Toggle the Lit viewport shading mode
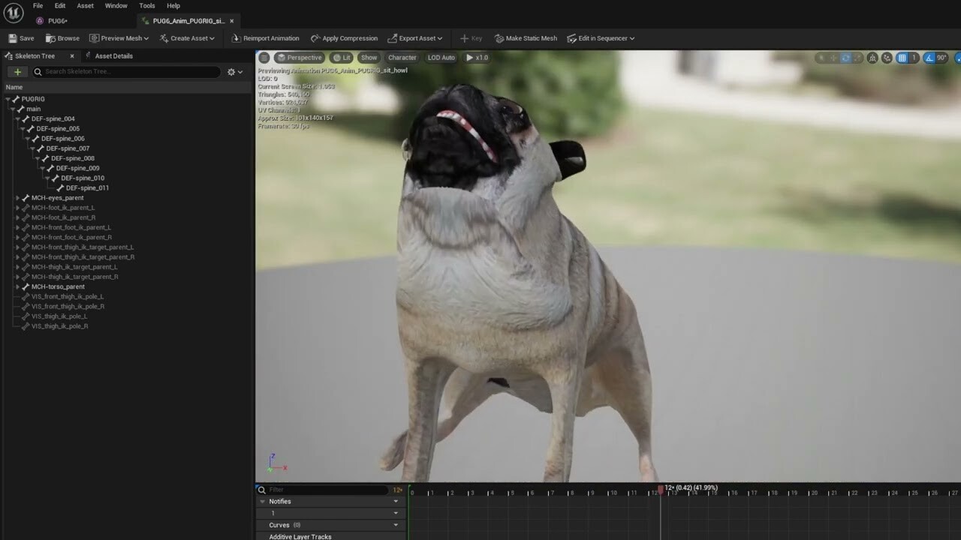The height and width of the screenshot is (540, 961). pyautogui.click(x=342, y=57)
